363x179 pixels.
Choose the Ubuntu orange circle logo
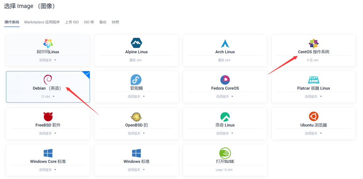pyautogui.click(x=313, y=116)
